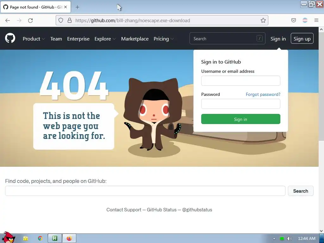Viewport: 324px width, 243px height.
Task: Click the padlock site security icon
Action: point(70,20)
